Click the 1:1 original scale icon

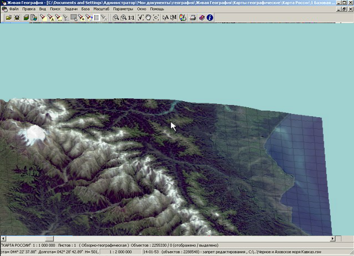pos(131,18)
